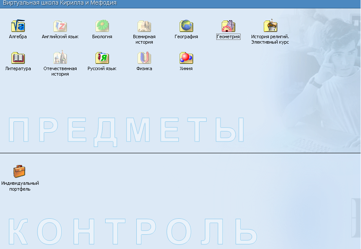The height and width of the screenshot is (249, 361).
Task: Click the 'Виртуальная школа Кирилла и Мефодия' title bar
Action: point(60,3)
